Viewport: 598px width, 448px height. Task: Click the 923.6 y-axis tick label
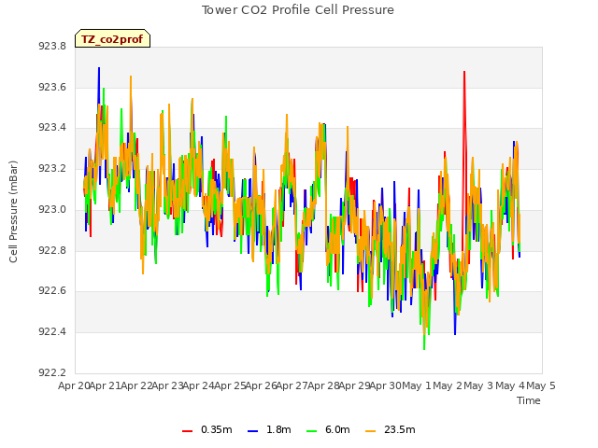coord(52,87)
